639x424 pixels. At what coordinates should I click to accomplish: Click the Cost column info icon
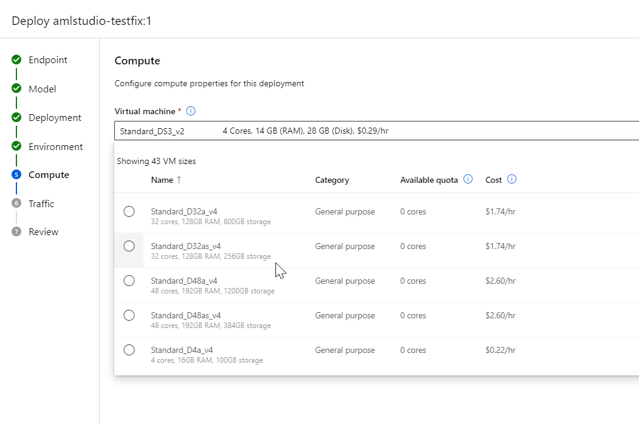tap(511, 179)
